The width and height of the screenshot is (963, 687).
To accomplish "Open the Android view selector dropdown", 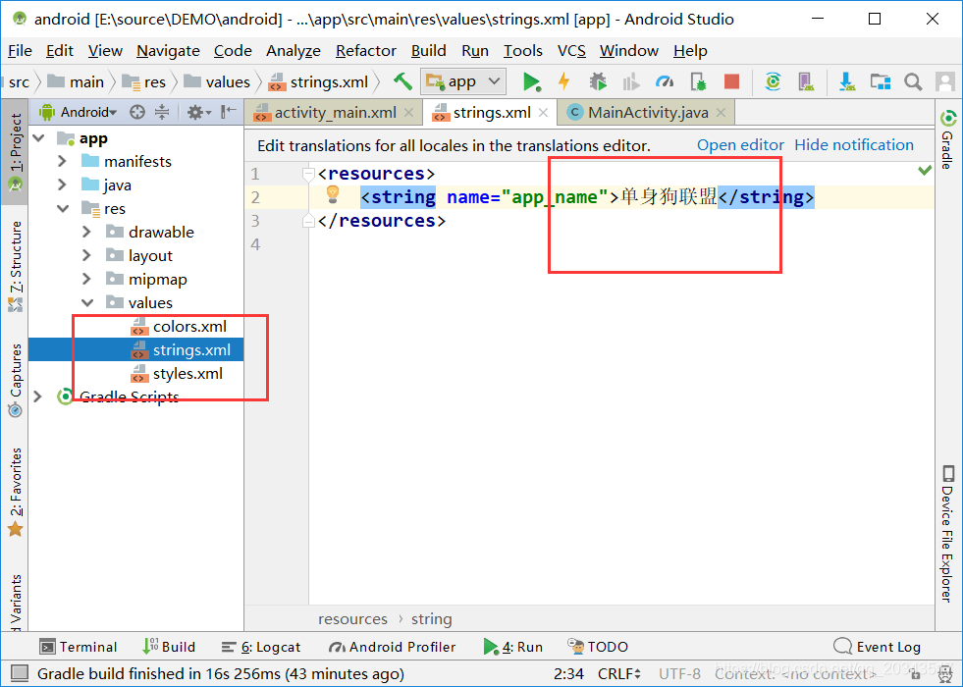I will 78,112.
